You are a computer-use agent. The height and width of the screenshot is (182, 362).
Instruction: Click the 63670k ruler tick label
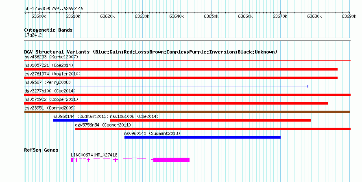pos(280,16)
